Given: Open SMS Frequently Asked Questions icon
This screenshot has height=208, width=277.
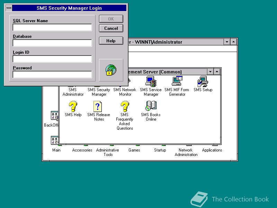Looking at the screenshot, I should [125, 106].
